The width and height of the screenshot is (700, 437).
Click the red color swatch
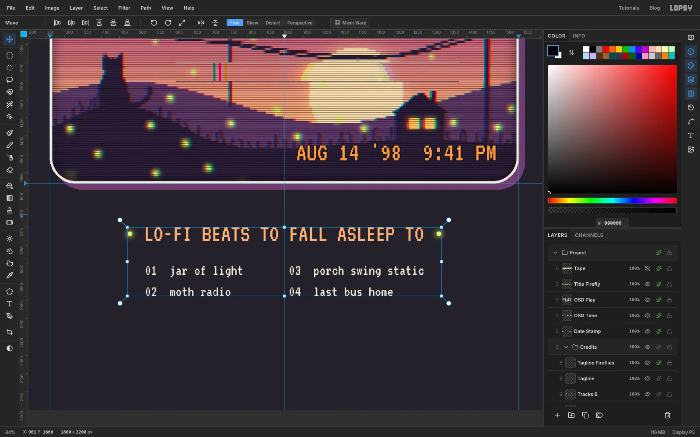[606, 49]
